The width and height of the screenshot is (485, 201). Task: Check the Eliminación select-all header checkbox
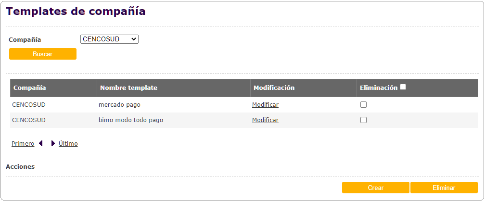[x=403, y=87]
